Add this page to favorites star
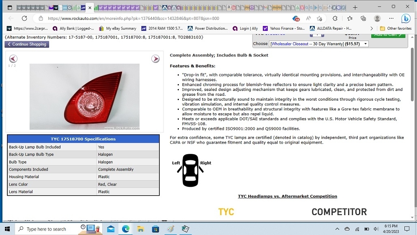This screenshot has width=417, height=235. click(320, 18)
